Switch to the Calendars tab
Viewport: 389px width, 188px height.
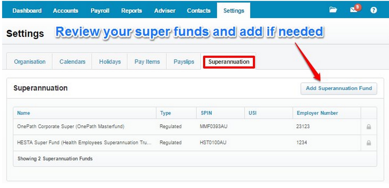[x=72, y=62]
